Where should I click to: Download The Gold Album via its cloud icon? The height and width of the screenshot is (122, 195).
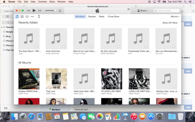(x=37, y=47)
